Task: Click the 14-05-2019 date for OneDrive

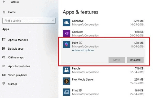Action: pos(137,25)
